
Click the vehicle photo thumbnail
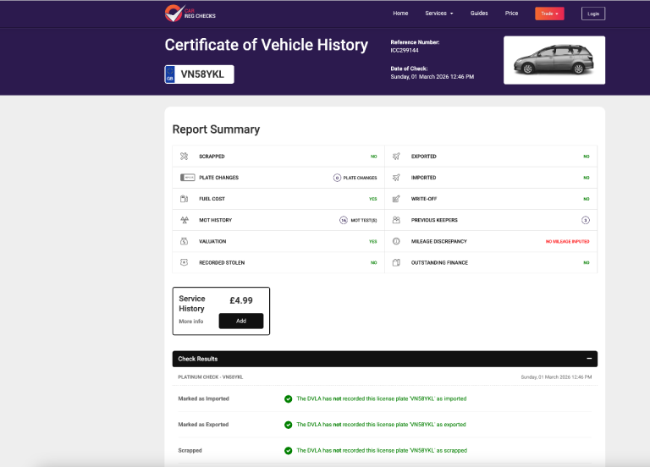click(x=554, y=60)
